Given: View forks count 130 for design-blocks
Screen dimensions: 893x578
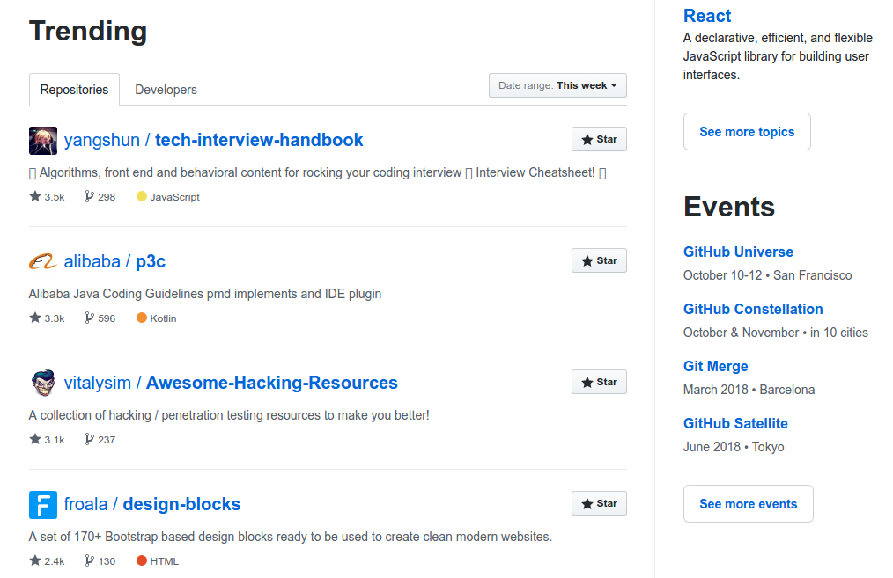Looking at the screenshot, I should coord(100,561).
